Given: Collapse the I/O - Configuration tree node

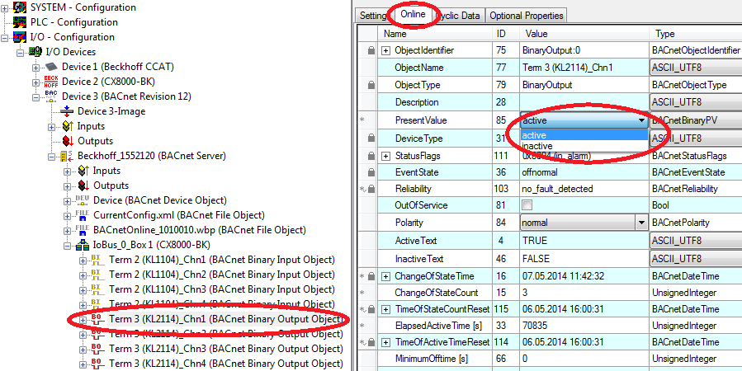Looking at the screenshot, I should pyautogui.click(x=5, y=37).
